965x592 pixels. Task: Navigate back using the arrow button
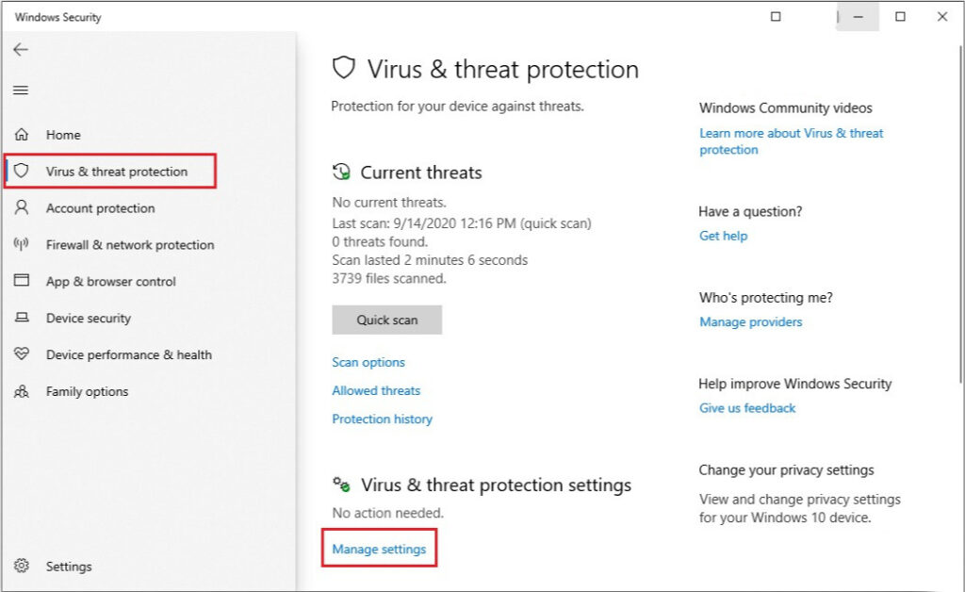20,50
